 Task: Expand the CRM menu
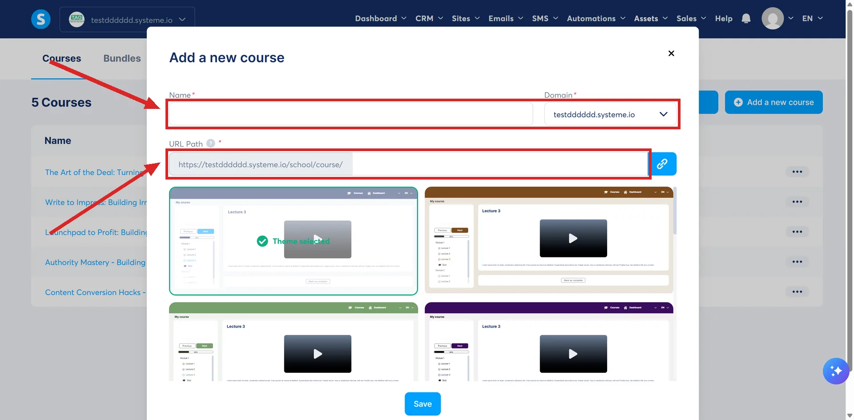(x=429, y=19)
